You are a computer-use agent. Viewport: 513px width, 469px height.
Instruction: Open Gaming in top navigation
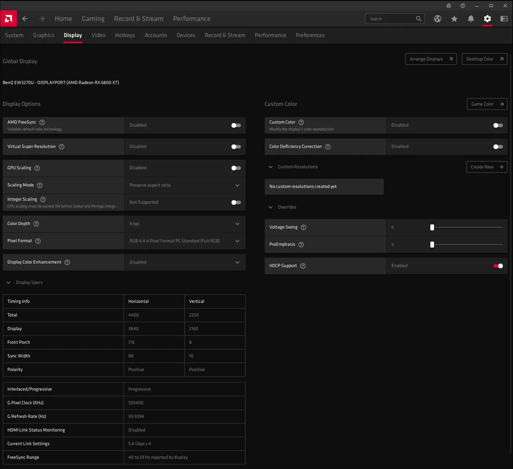[93, 19]
